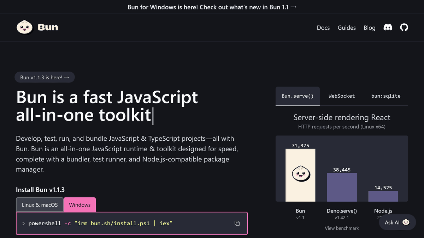Open the Blog link
This screenshot has width=424, height=238.
(370, 28)
